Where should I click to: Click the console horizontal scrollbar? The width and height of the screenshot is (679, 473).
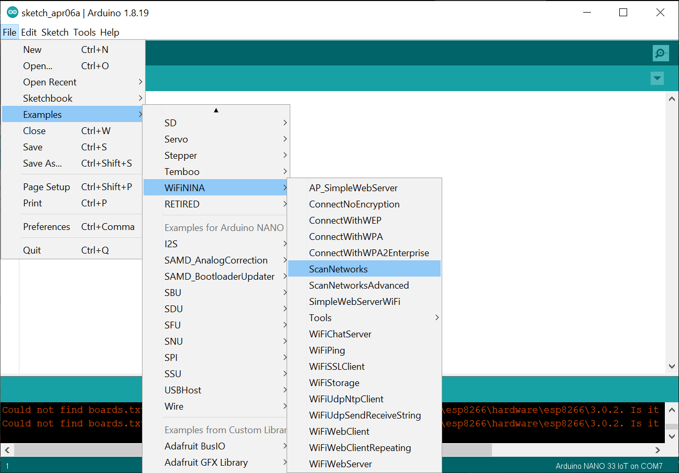pyautogui.click(x=335, y=450)
